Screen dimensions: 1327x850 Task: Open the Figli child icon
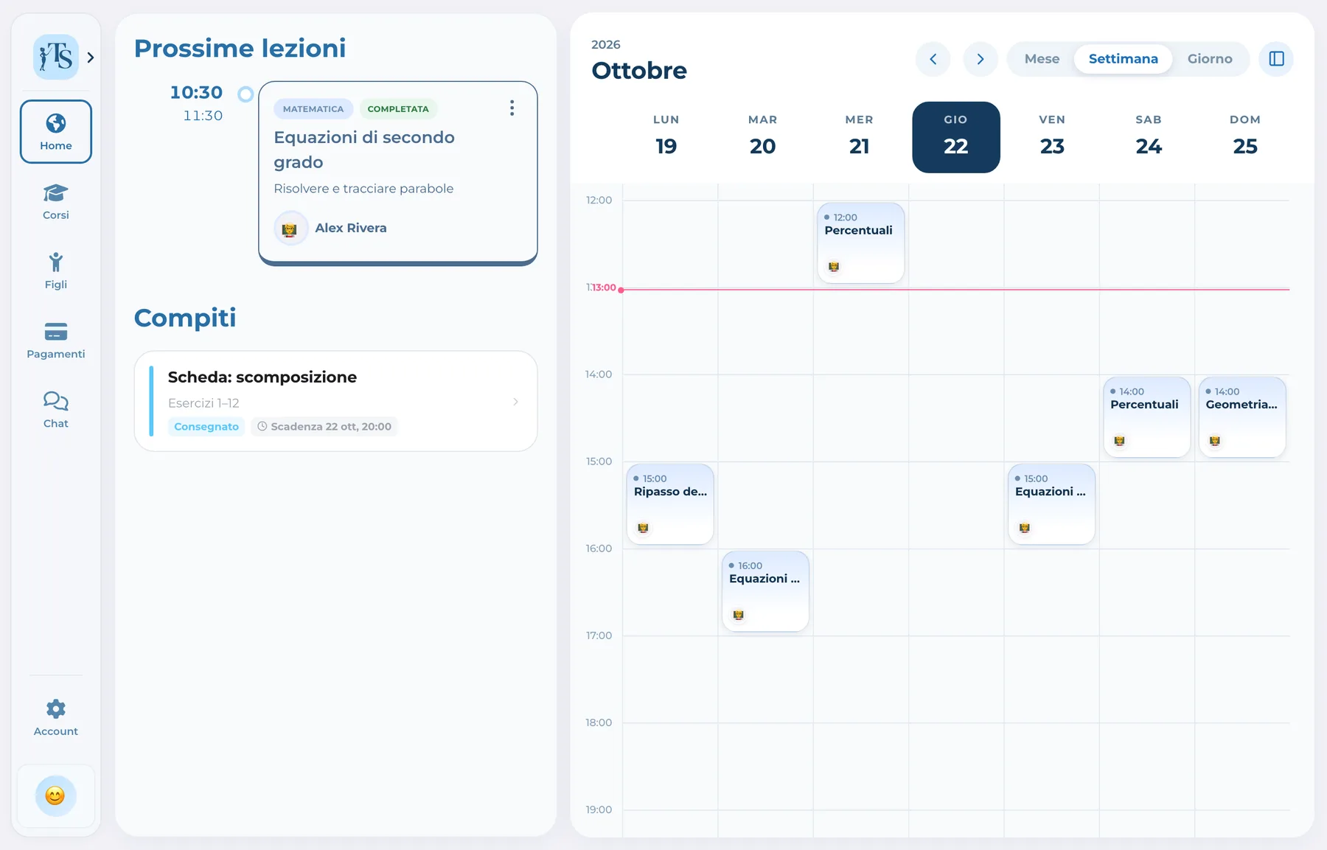coord(56,262)
